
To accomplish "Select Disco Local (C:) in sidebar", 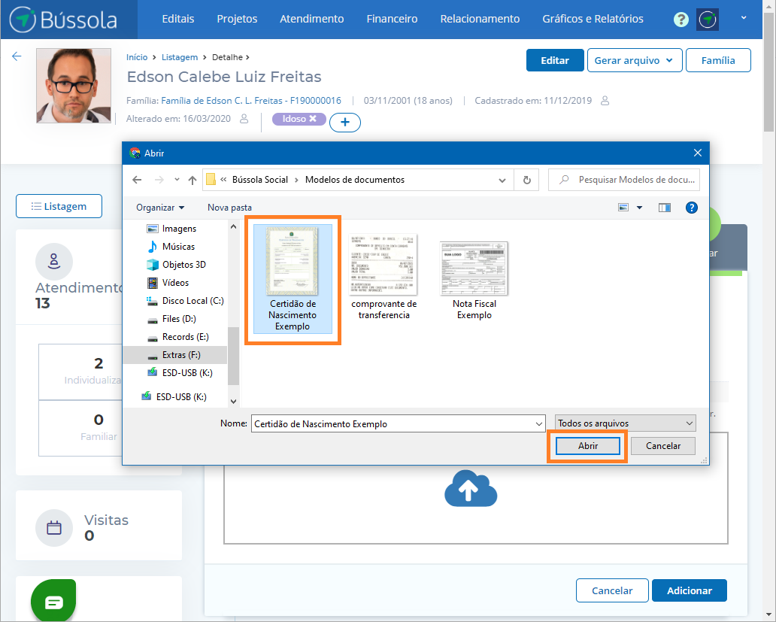I will pyautogui.click(x=192, y=301).
